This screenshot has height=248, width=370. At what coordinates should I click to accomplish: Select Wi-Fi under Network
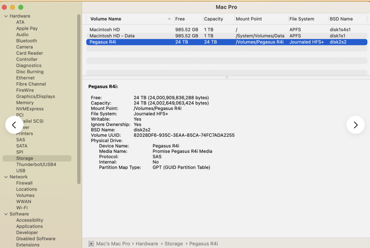(22, 208)
